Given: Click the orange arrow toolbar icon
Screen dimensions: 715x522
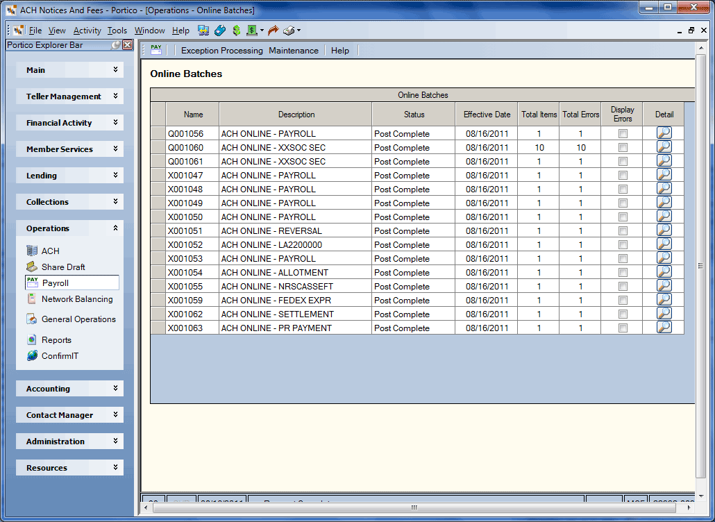Looking at the screenshot, I should (x=273, y=31).
